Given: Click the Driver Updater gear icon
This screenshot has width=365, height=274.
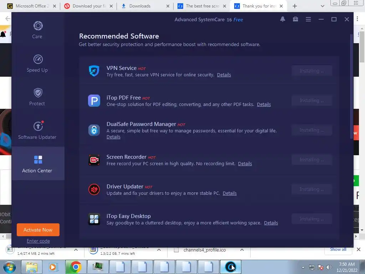Looking at the screenshot, I should 94,189.
